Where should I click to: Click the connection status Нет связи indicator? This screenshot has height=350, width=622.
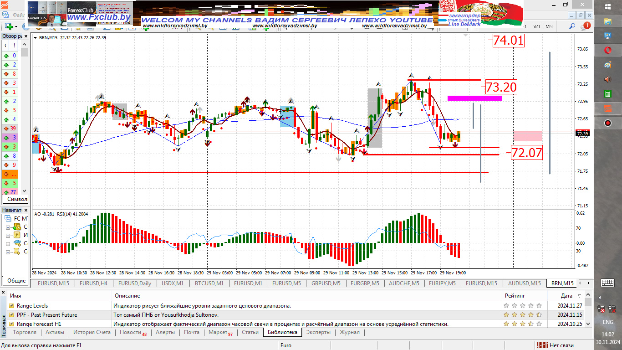pos(555,345)
